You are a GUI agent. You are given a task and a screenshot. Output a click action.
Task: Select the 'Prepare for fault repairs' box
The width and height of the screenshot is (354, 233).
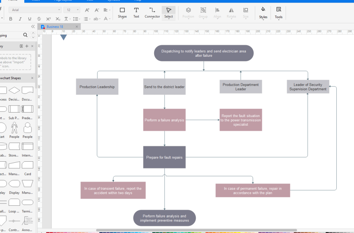tap(164, 157)
